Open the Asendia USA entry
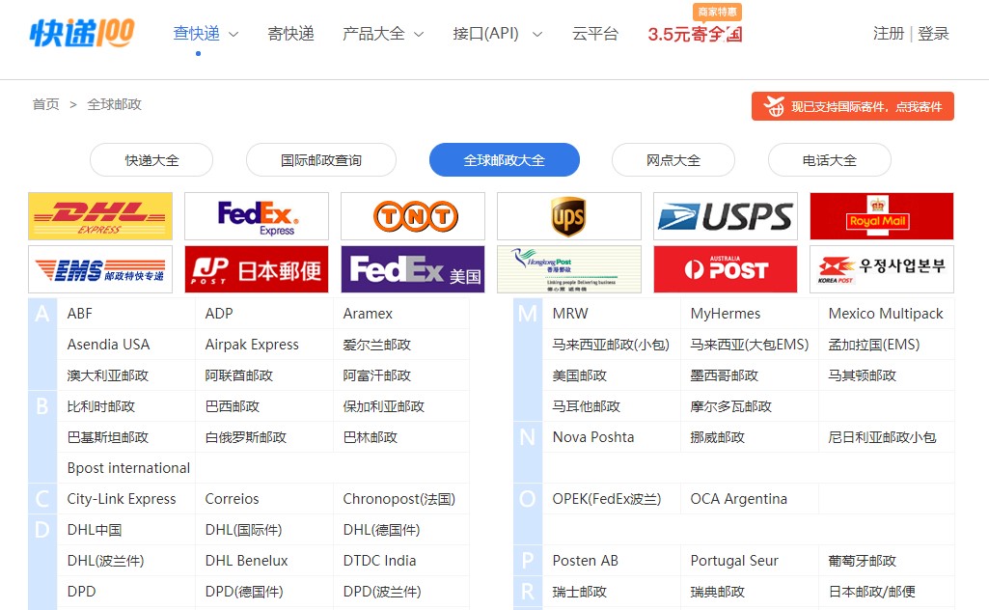Viewport: 989px width, 610px height. (108, 345)
